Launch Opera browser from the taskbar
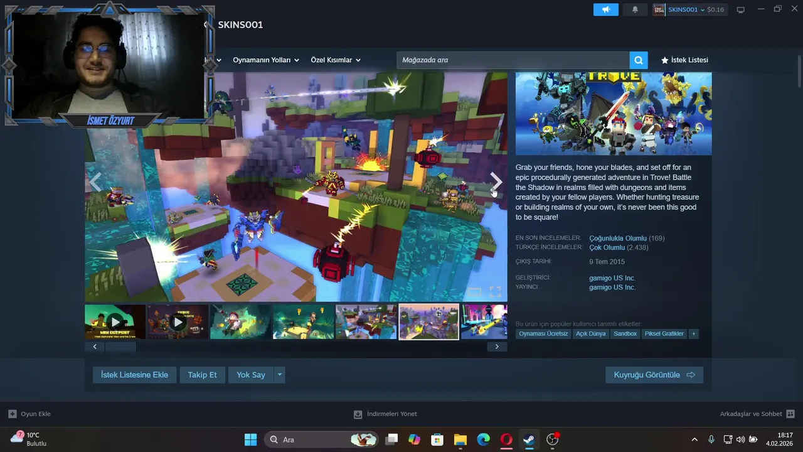803x452 pixels. tap(506, 439)
